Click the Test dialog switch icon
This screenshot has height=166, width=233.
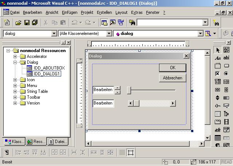tap(7, 152)
